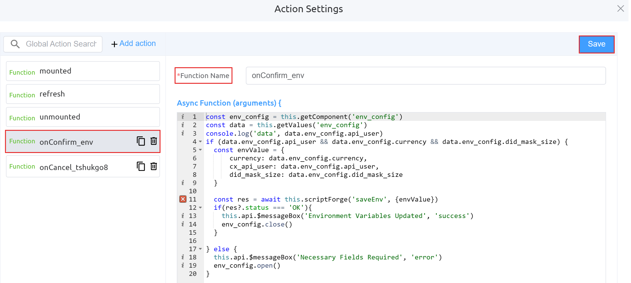Click the info marker on line 18

183,257
